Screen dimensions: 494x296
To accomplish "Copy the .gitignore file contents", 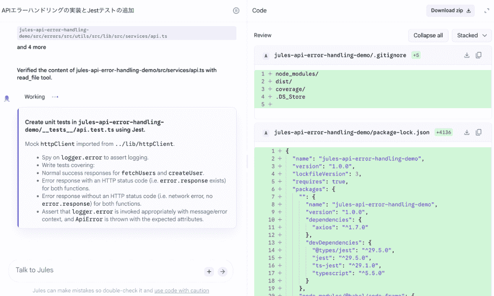I will 479,55.
